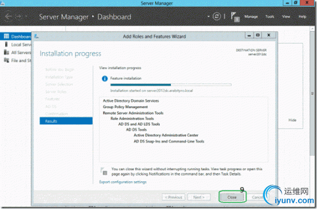This screenshot has height=209, width=317.
Task: Click Active Directory Domain Services entry
Action: point(131,101)
